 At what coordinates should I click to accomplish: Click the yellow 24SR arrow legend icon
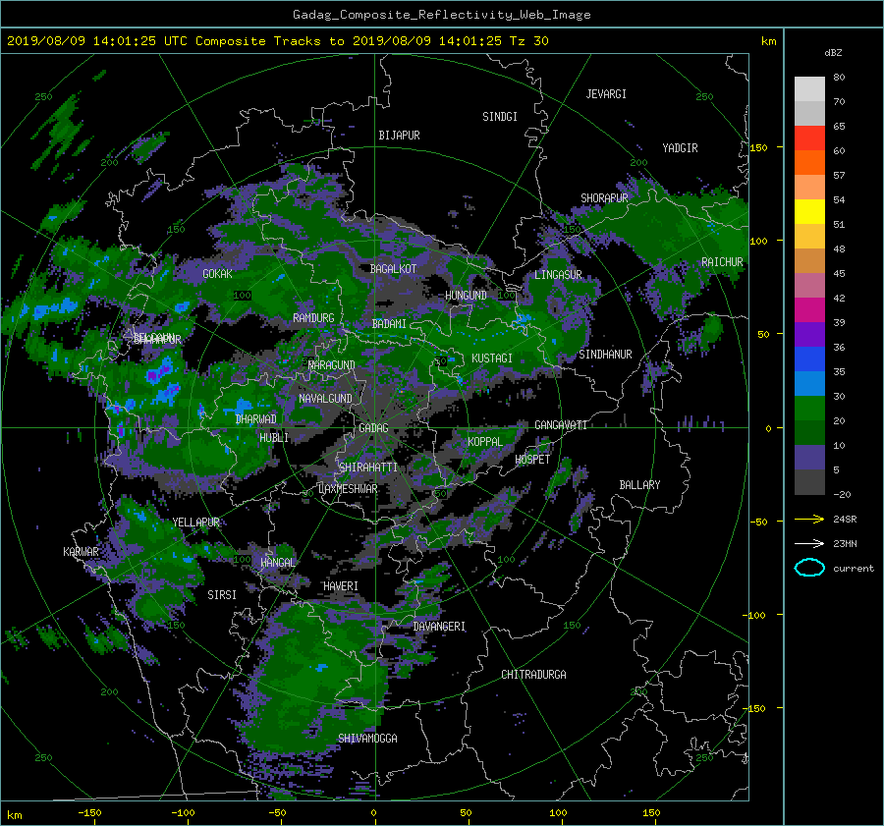[x=809, y=519]
